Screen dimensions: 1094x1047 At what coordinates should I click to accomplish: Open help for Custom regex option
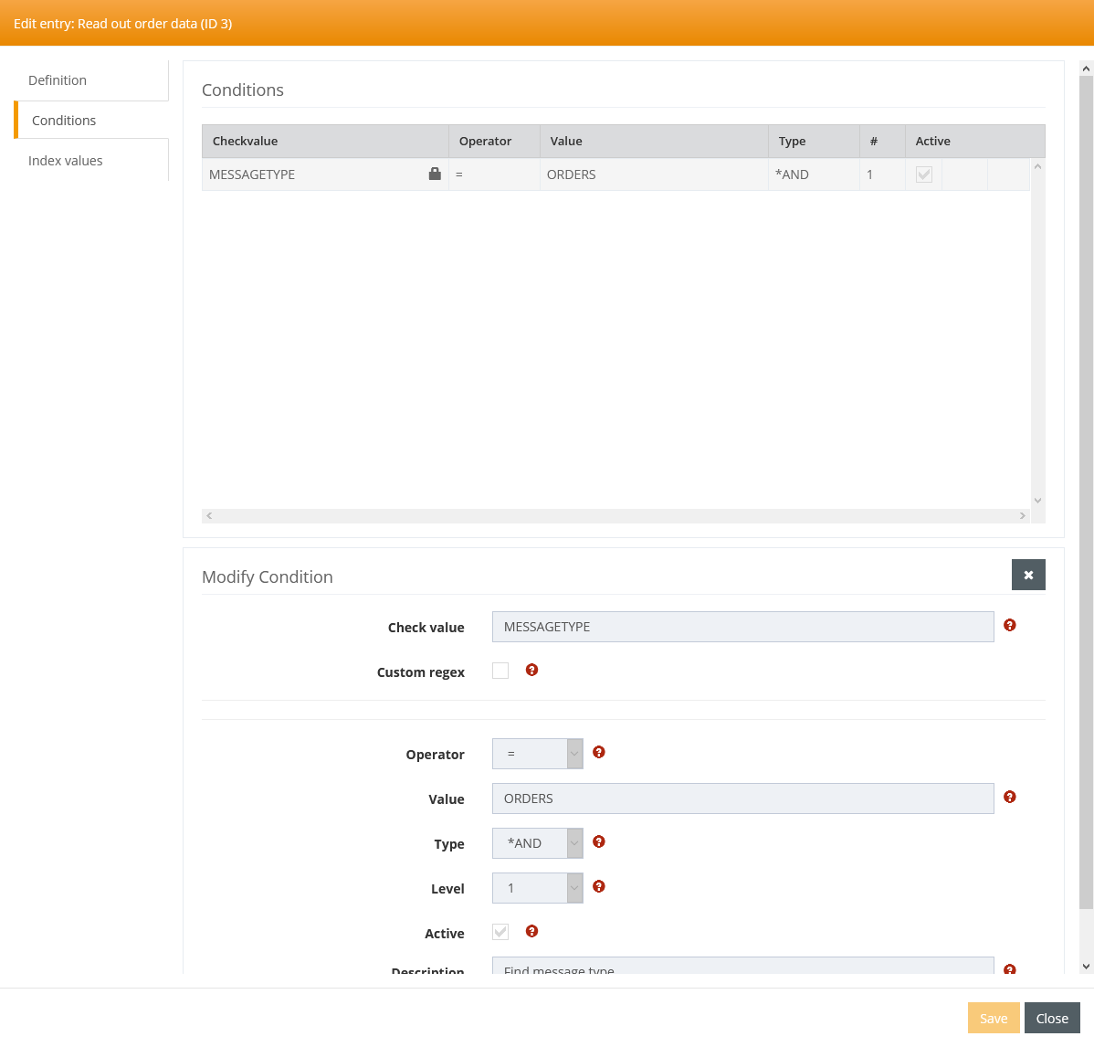point(531,670)
